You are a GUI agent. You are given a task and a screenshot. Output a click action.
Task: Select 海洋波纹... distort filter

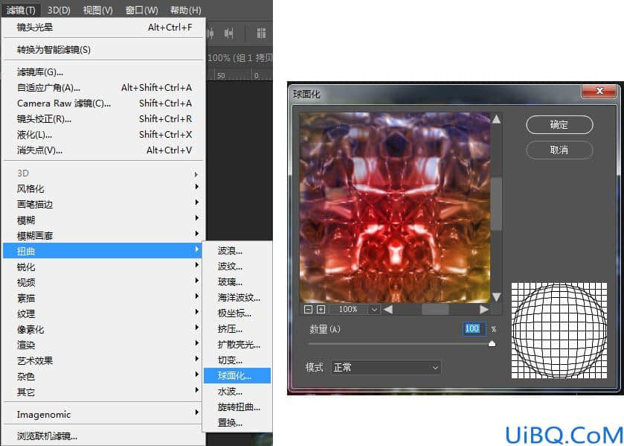(x=237, y=297)
